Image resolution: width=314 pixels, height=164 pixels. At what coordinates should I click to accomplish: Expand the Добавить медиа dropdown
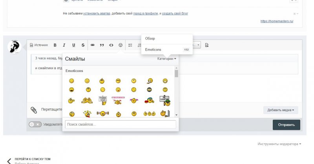coord(280,110)
